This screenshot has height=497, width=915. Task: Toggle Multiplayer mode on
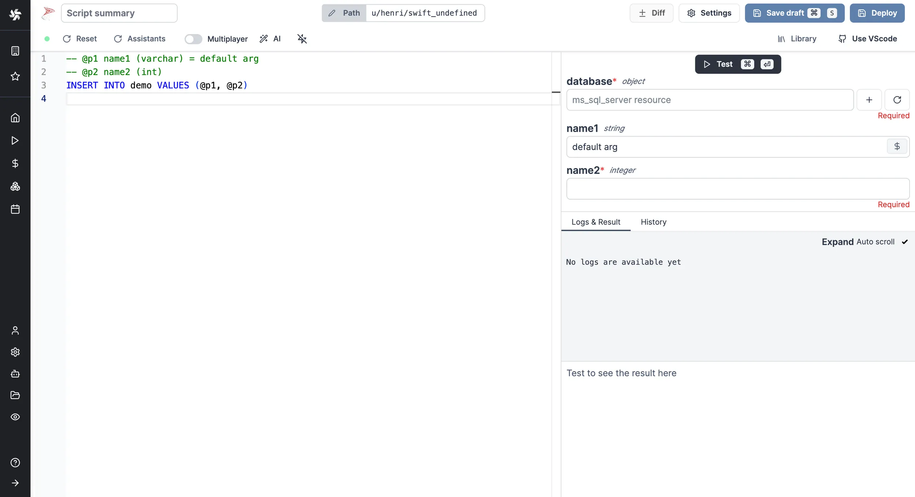point(193,39)
